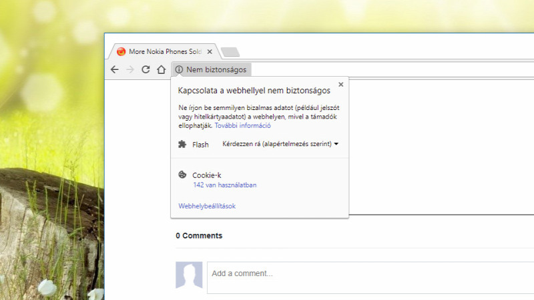This screenshot has height=300, width=534.
Task: Click the Add a comment input field
Action: (370, 277)
